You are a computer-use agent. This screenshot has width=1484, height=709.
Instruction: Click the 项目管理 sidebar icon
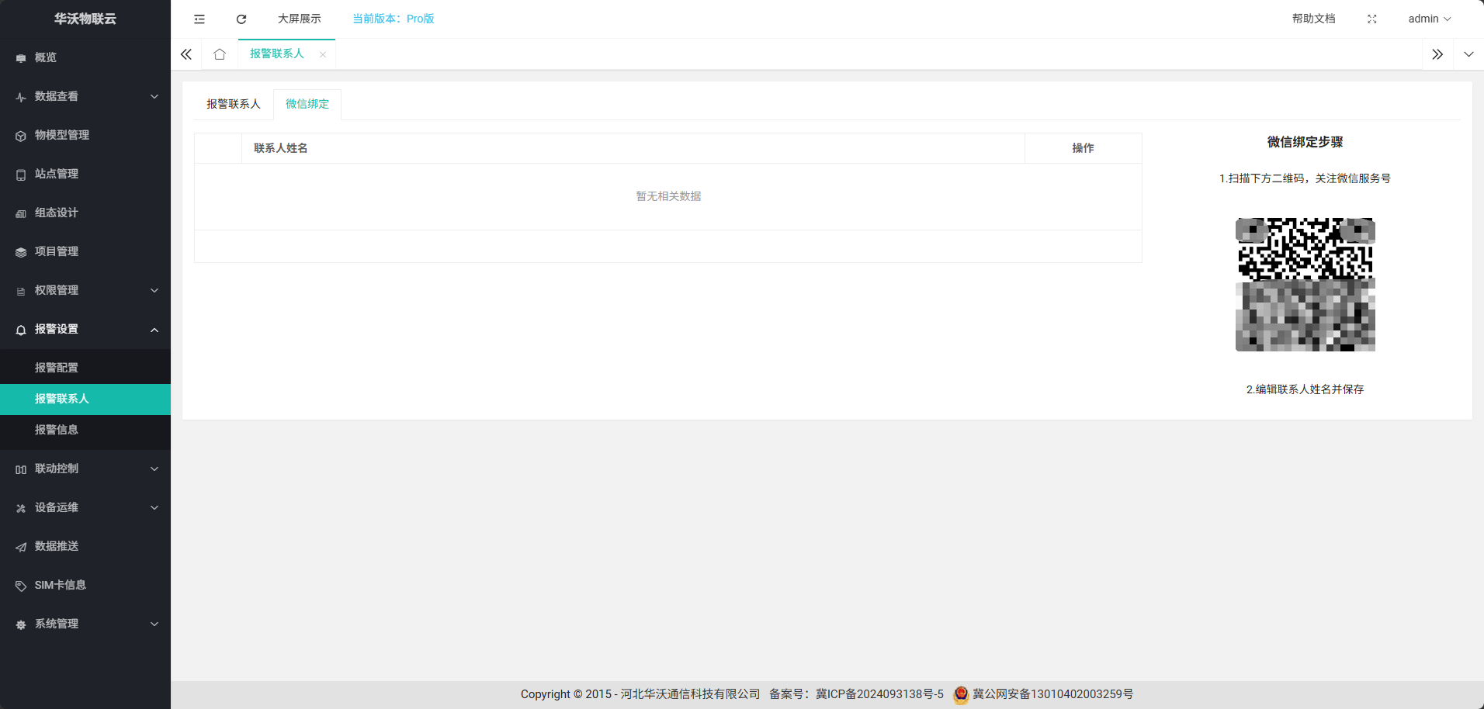21,252
